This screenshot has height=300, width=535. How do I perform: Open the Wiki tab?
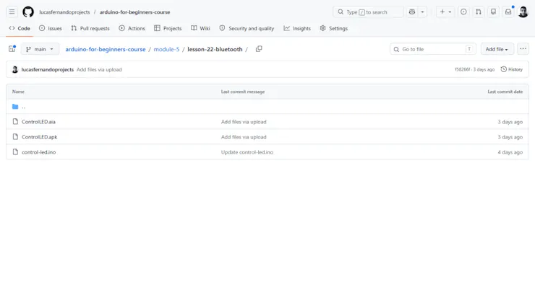(200, 28)
